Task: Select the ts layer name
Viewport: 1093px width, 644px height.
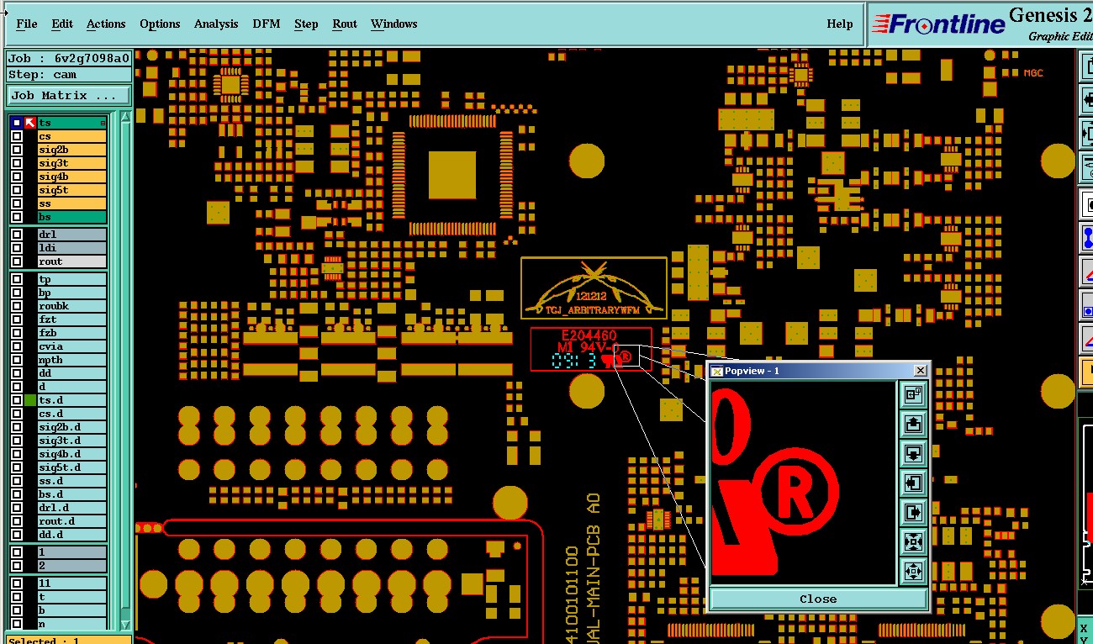Action: (72, 123)
